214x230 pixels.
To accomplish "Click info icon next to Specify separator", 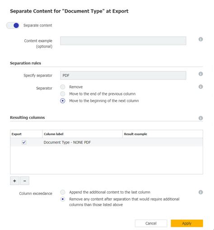I will tap(200, 74).
